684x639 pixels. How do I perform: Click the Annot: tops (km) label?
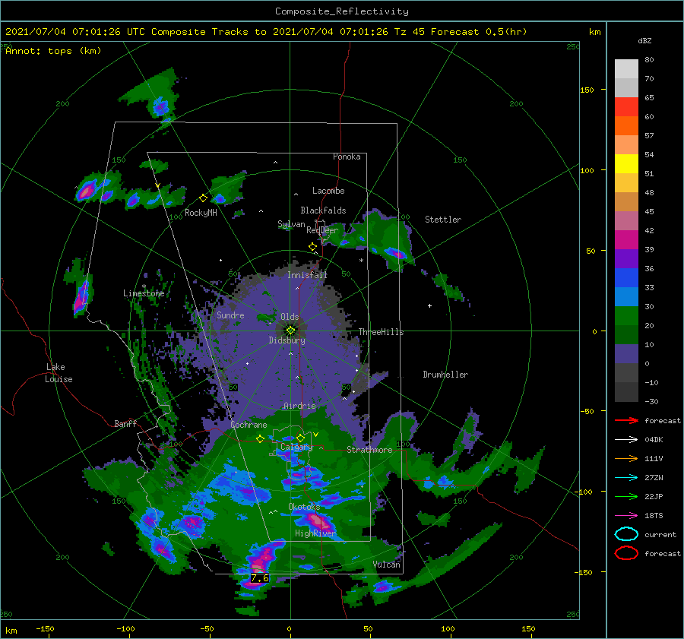[53, 51]
